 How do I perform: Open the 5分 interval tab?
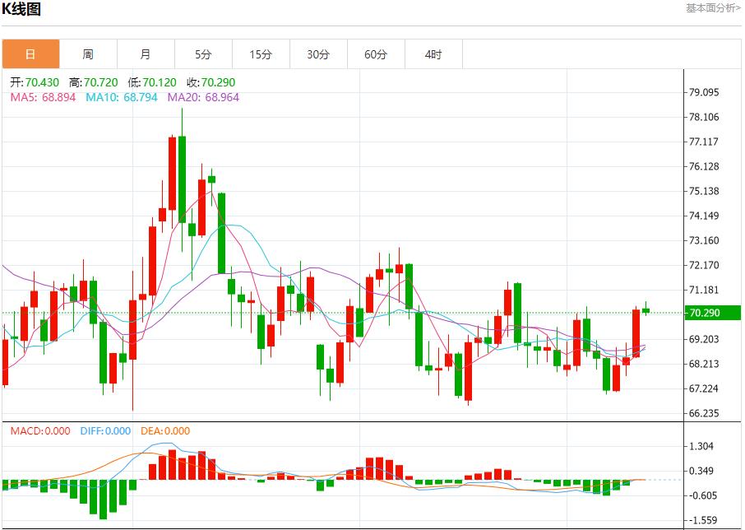(x=203, y=54)
